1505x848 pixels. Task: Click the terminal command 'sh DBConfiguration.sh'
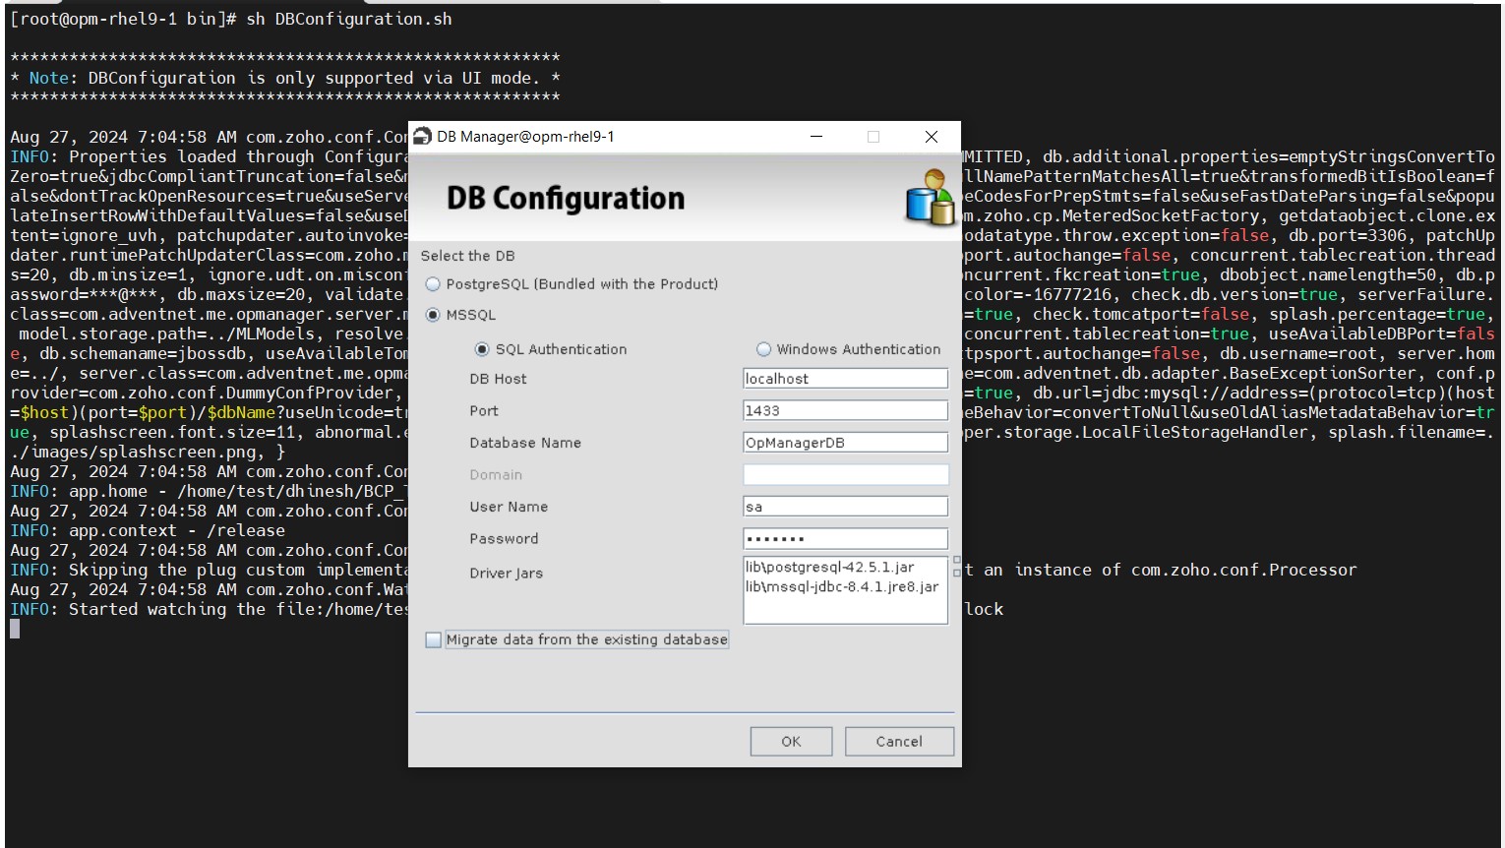349,20
